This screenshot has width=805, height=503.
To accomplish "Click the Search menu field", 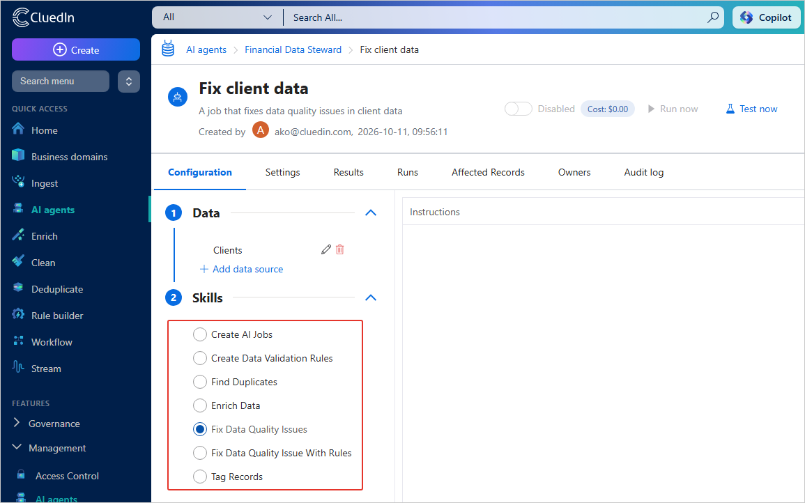I will (x=61, y=81).
